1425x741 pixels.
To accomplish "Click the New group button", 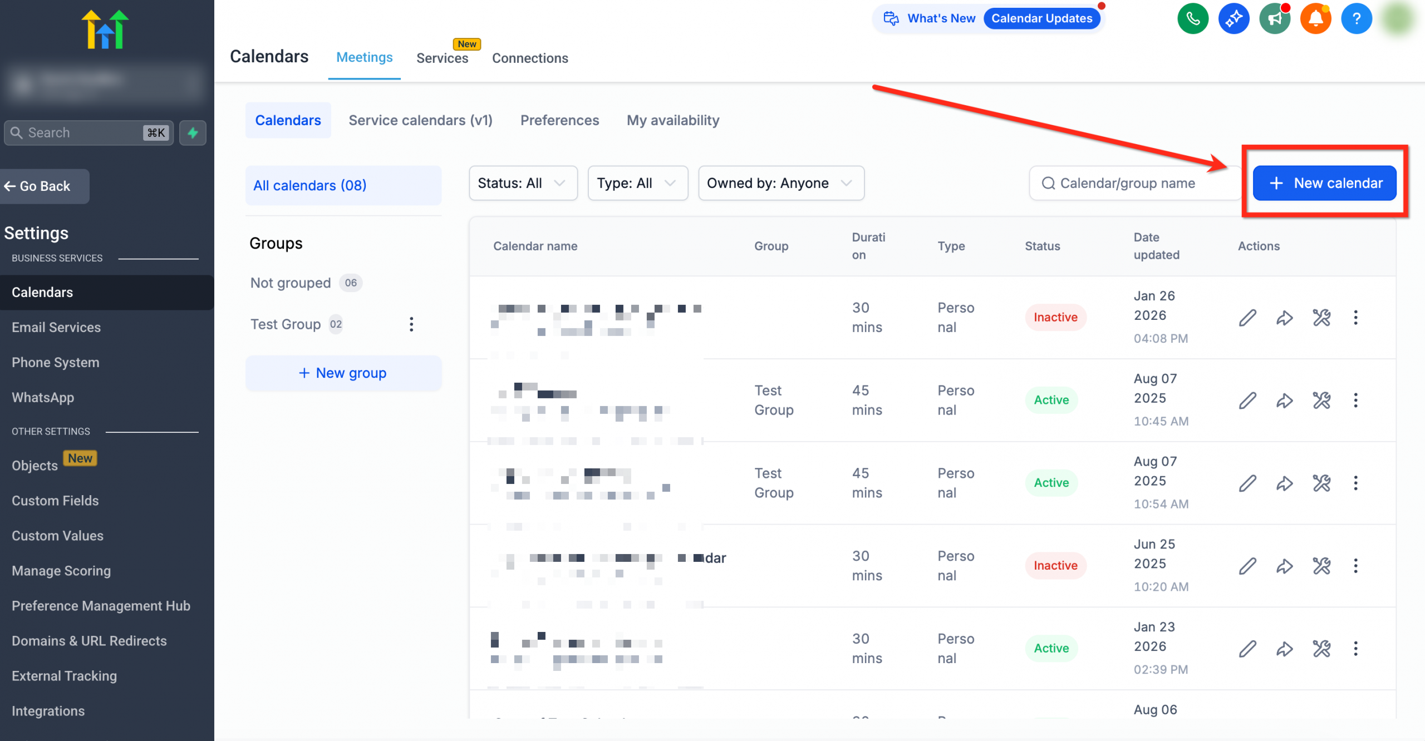I will pos(343,373).
